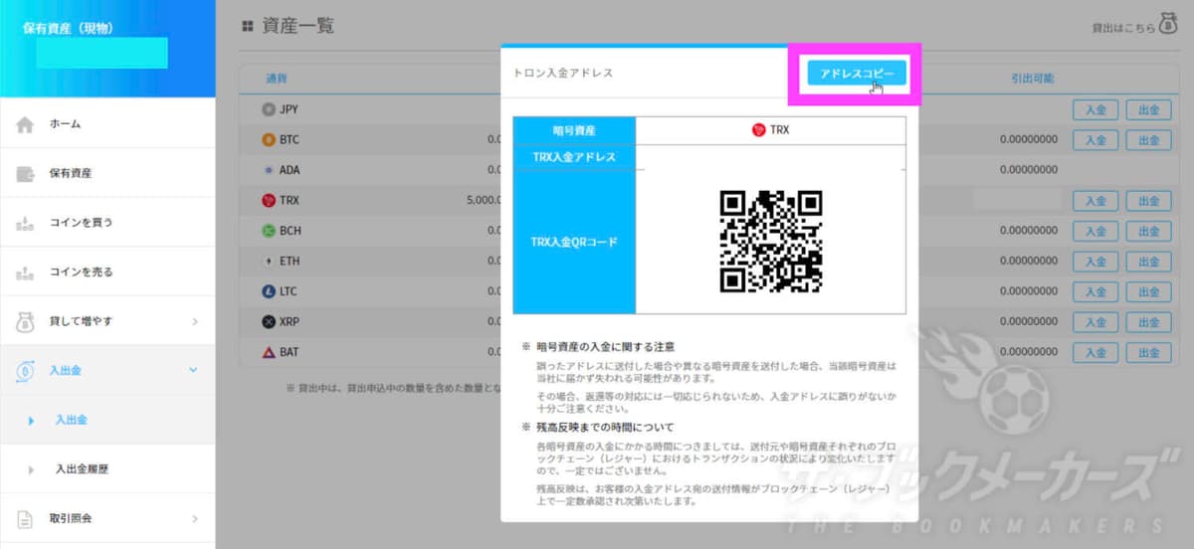Viewport: 1194px width, 549px height.
Task: Click 出金 in the ETH row
Action: (1148, 262)
